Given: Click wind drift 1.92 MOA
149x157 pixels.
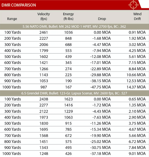Looking at the screenshot, I should click(137, 38).
